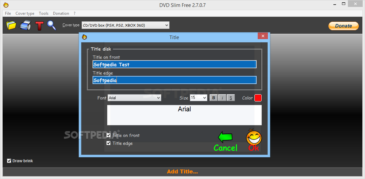The width and height of the screenshot is (365, 179).
Task: Disable the Draw brink checkbox
Action: (9, 161)
